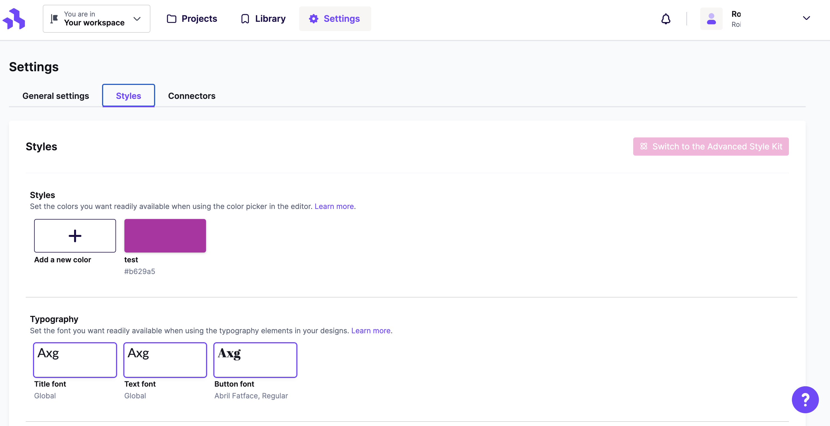The width and height of the screenshot is (830, 426).
Task: Switch to the General settings tab
Action: 56,96
